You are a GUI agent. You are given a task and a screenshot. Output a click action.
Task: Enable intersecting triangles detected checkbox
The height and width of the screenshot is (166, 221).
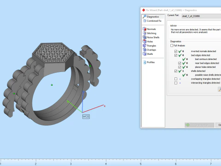tap(176, 83)
